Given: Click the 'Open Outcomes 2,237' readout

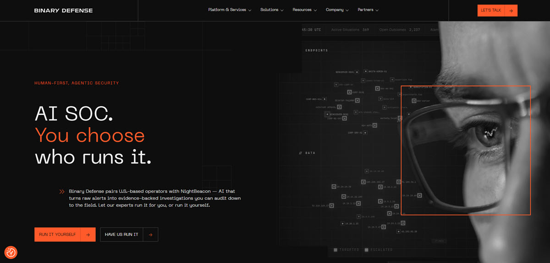Looking at the screenshot, I should click(x=400, y=30).
